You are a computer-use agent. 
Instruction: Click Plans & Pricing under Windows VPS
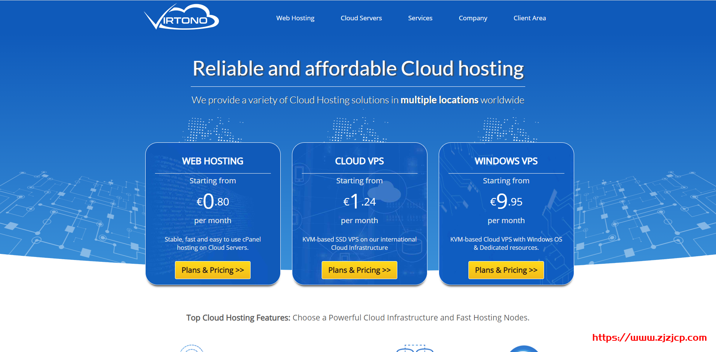point(506,270)
